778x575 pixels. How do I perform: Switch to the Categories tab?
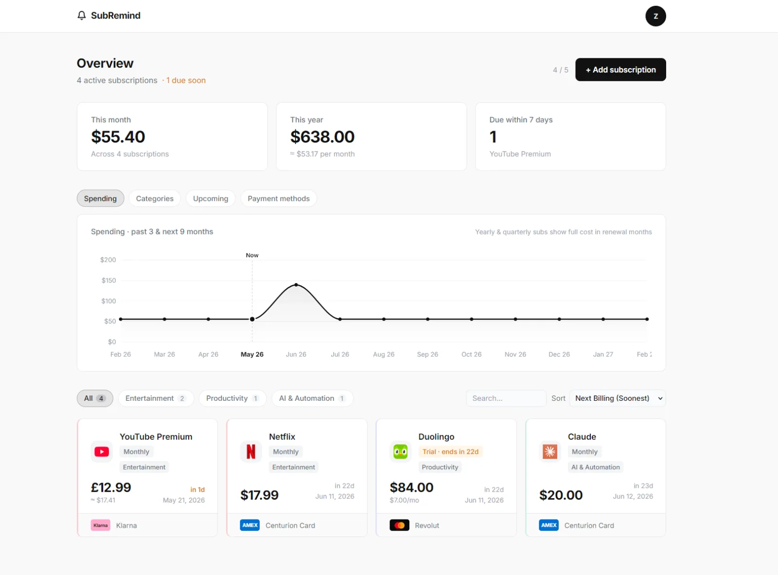click(155, 198)
